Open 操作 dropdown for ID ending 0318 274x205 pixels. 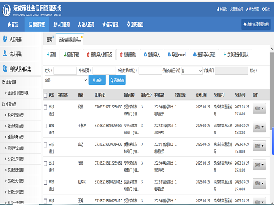(x=259, y=184)
